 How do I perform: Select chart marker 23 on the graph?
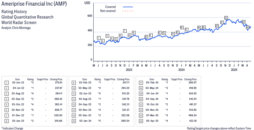pos(243,22)
